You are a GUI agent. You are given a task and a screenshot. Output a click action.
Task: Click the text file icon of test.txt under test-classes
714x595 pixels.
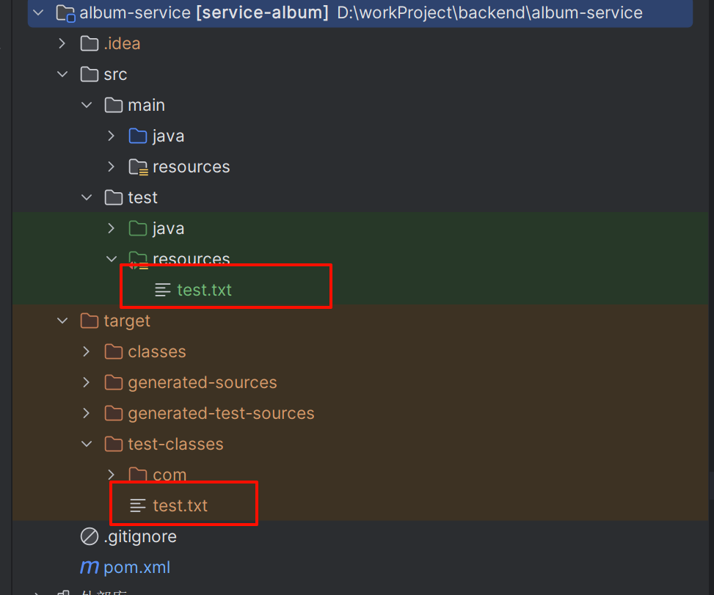[137, 505]
